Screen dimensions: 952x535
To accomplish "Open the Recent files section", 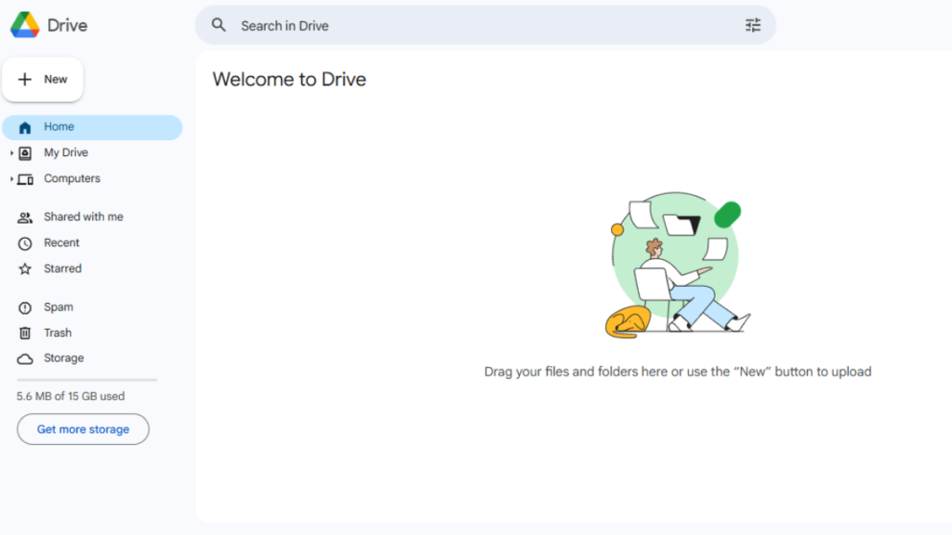I will [61, 242].
